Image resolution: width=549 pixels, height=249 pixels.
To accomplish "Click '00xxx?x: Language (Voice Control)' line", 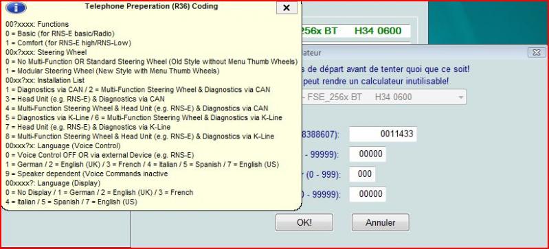I will point(63,145).
